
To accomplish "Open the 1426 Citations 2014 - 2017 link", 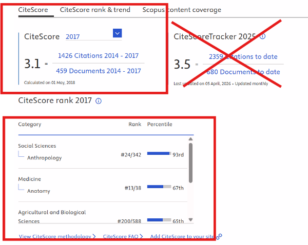I will click(x=98, y=56).
